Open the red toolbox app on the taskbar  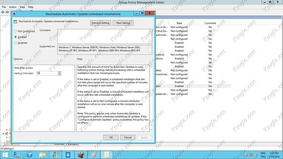coord(81,155)
